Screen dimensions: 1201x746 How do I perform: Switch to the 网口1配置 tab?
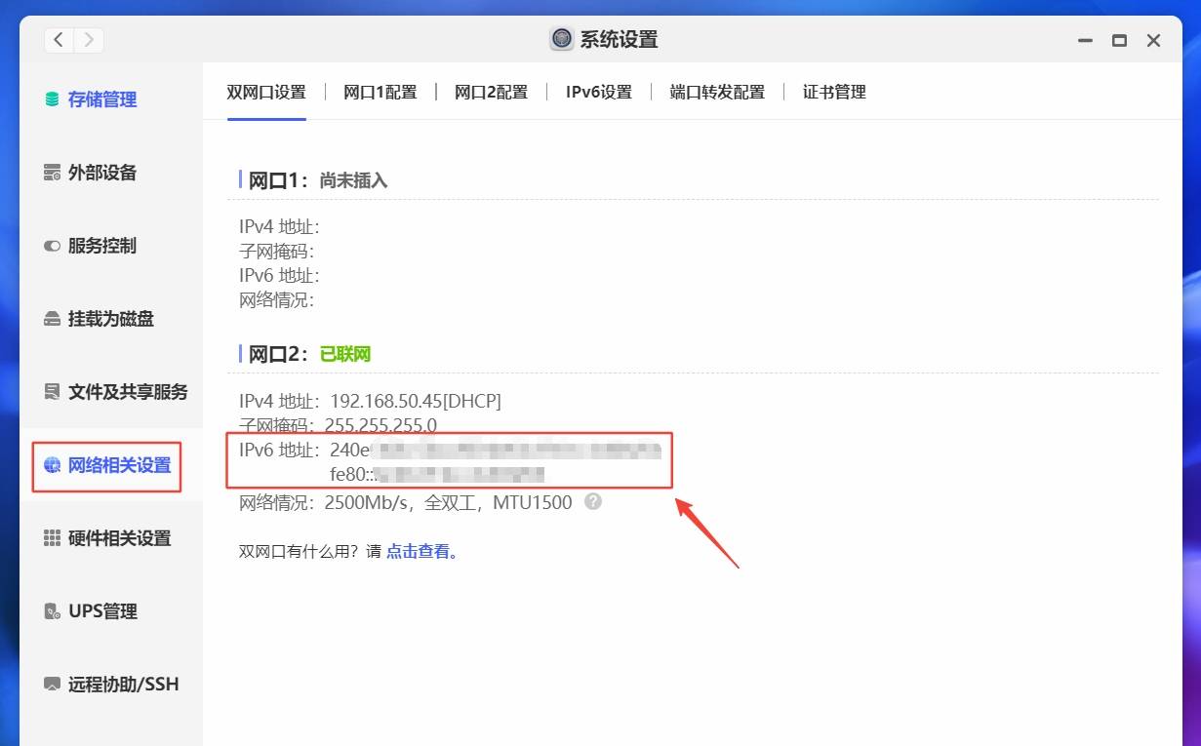pyautogui.click(x=381, y=93)
